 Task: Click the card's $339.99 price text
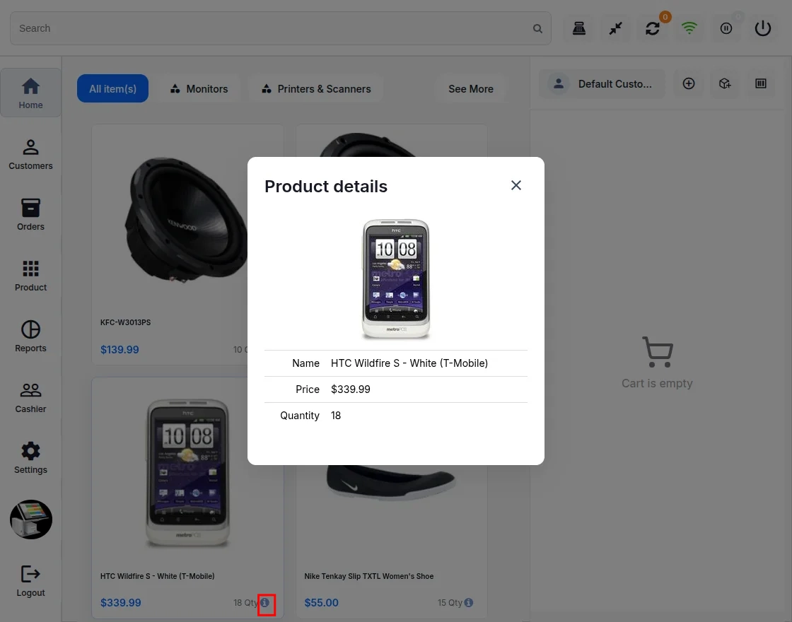point(121,603)
